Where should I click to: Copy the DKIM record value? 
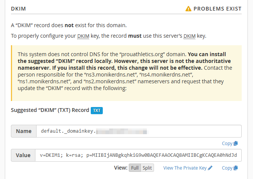coord(230,168)
